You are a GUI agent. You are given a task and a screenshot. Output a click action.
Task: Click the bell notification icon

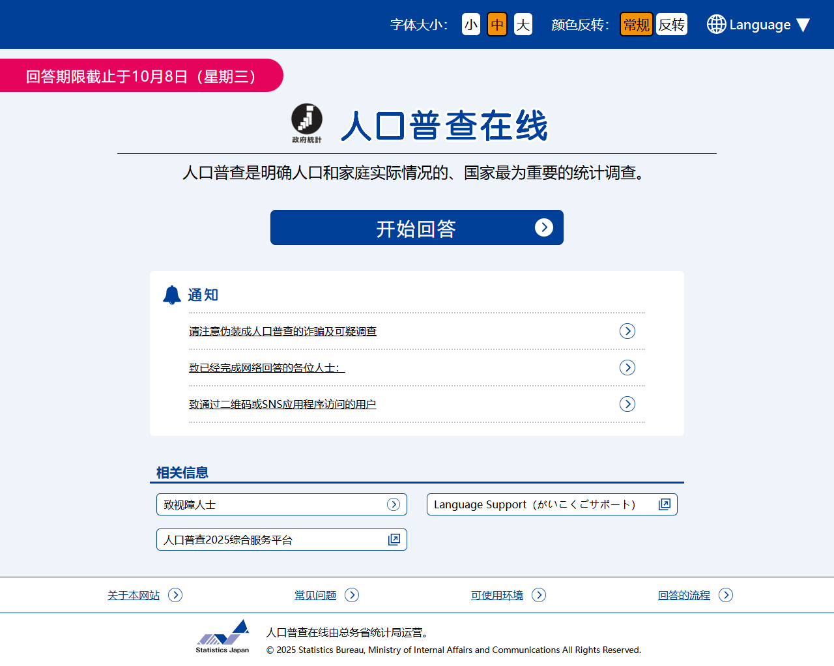click(x=172, y=295)
